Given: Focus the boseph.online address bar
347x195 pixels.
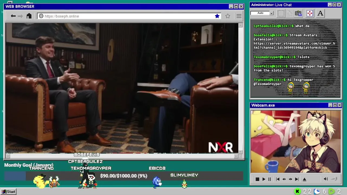Looking at the screenshot, I should (x=129, y=16).
